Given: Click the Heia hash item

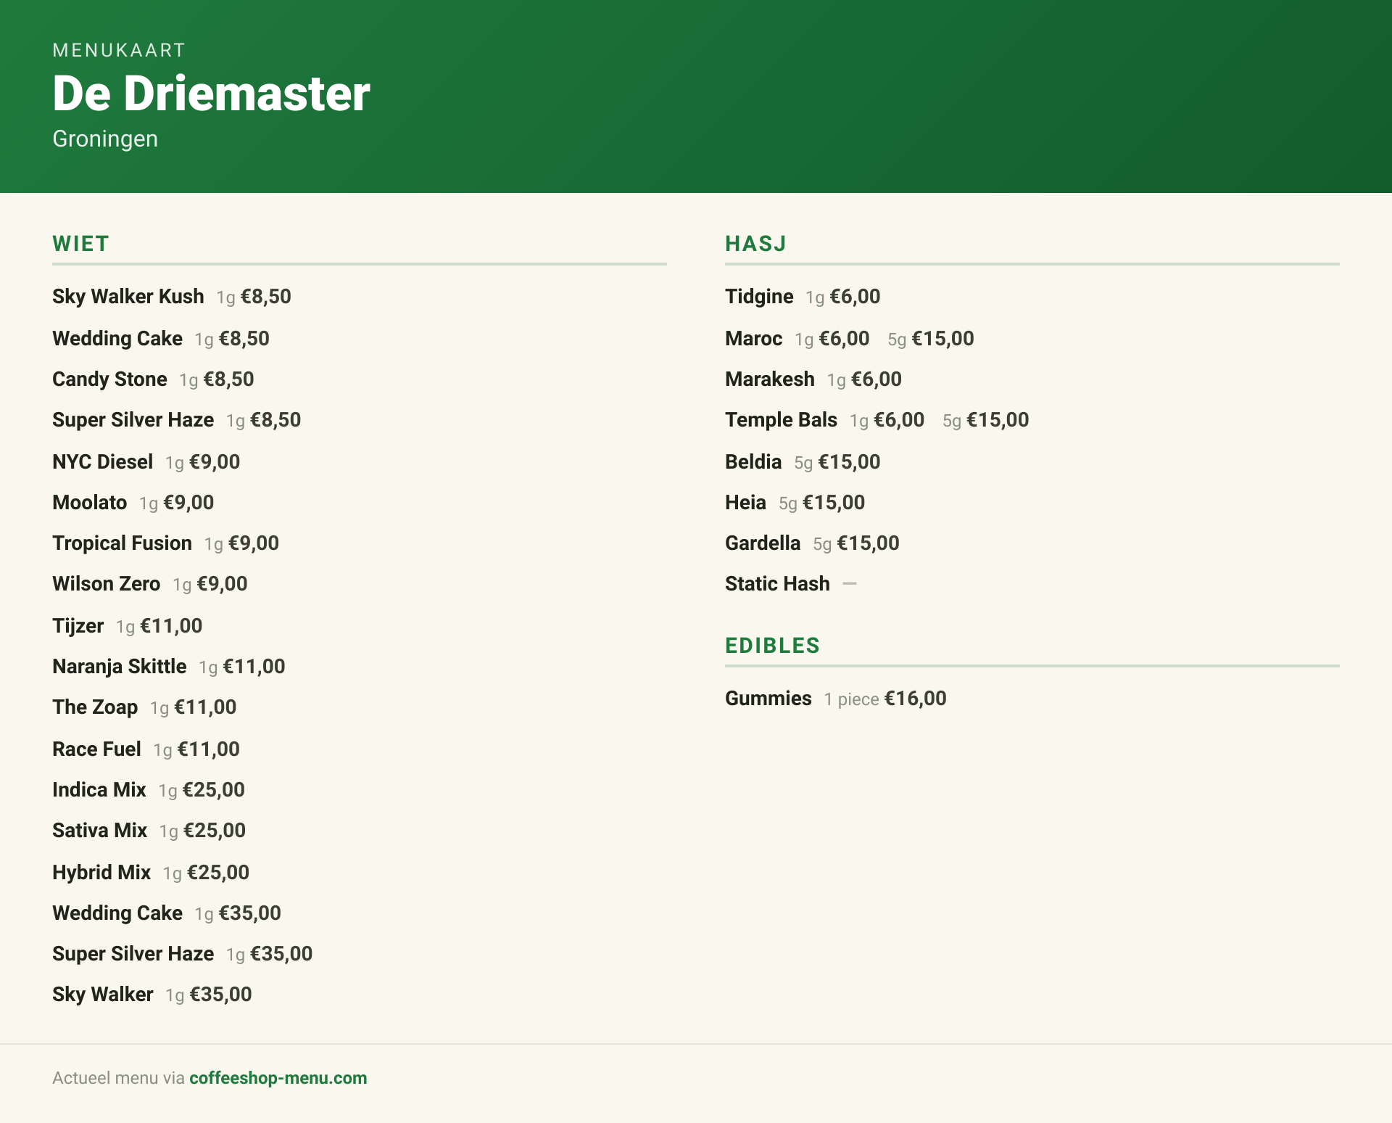Looking at the screenshot, I should coord(745,503).
